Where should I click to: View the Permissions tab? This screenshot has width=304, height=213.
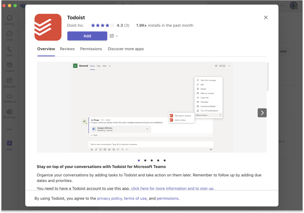point(91,49)
